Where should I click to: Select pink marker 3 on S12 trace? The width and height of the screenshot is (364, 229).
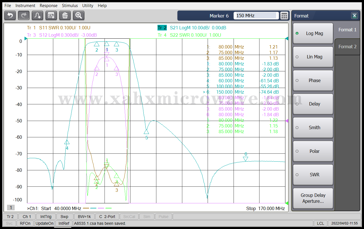click(116, 68)
